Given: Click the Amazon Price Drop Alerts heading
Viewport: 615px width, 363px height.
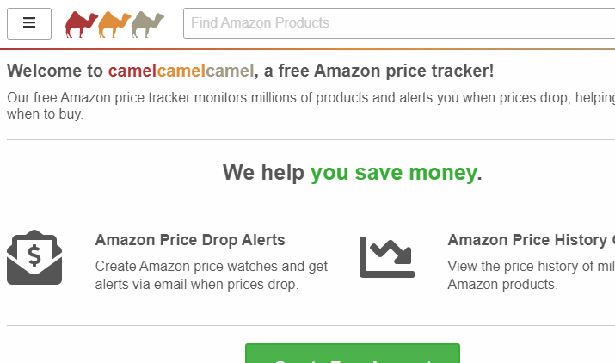Looking at the screenshot, I should click(x=190, y=240).
